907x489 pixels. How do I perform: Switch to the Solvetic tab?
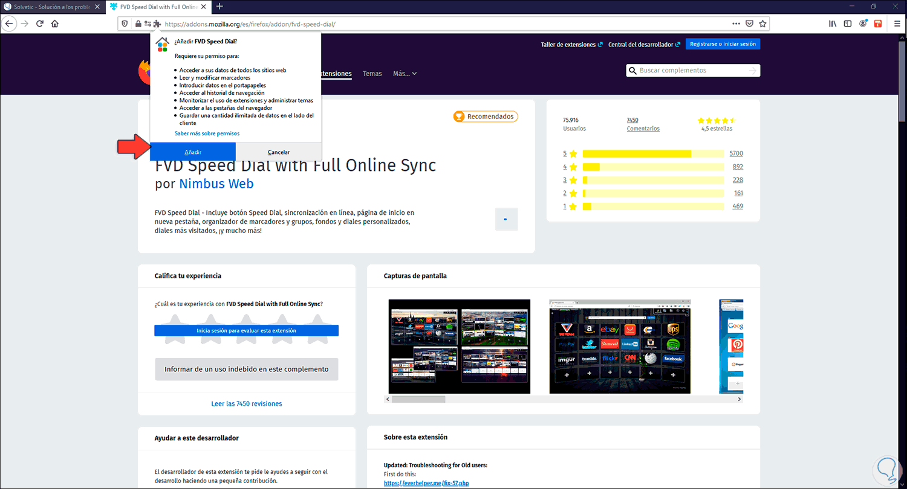[53, 7]
